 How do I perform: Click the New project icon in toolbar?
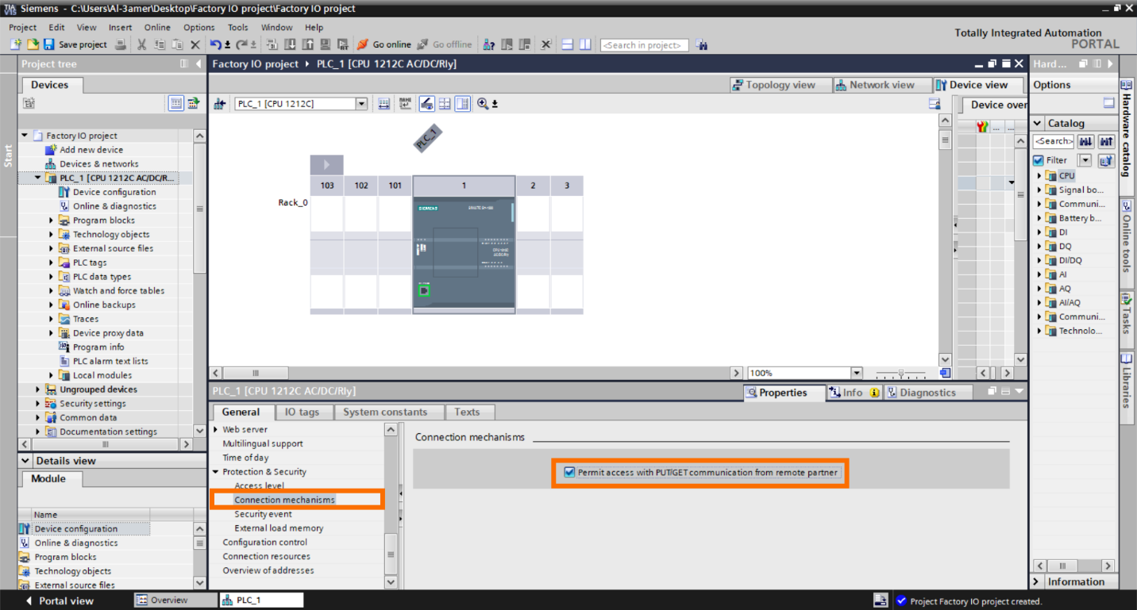pyautogui.click(x=17, y=45)
